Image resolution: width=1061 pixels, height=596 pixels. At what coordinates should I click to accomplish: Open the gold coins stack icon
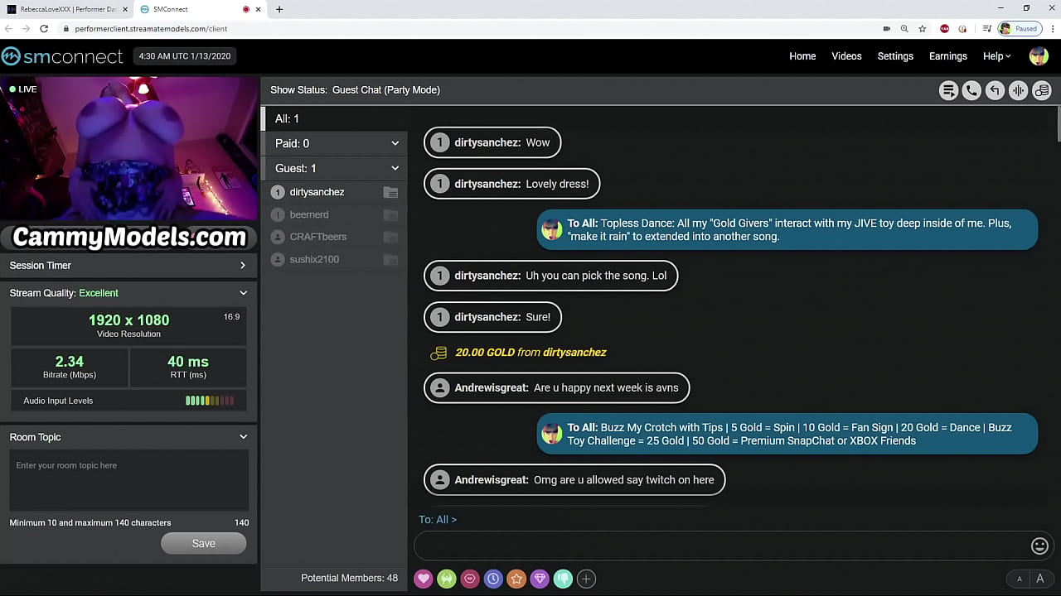pyautogui.click(x=1042, y=90)
